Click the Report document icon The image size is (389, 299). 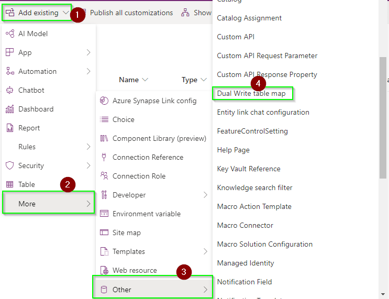[x=9, y=128]
